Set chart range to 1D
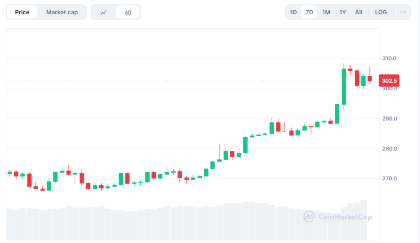This screenshot has width=420, height=243. [293, 12]
